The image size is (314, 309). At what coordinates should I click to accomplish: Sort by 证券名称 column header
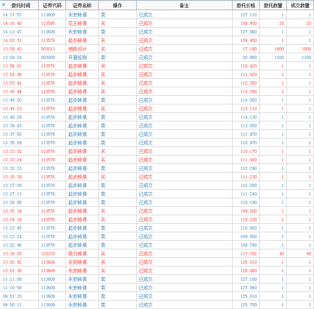(82, 5)
